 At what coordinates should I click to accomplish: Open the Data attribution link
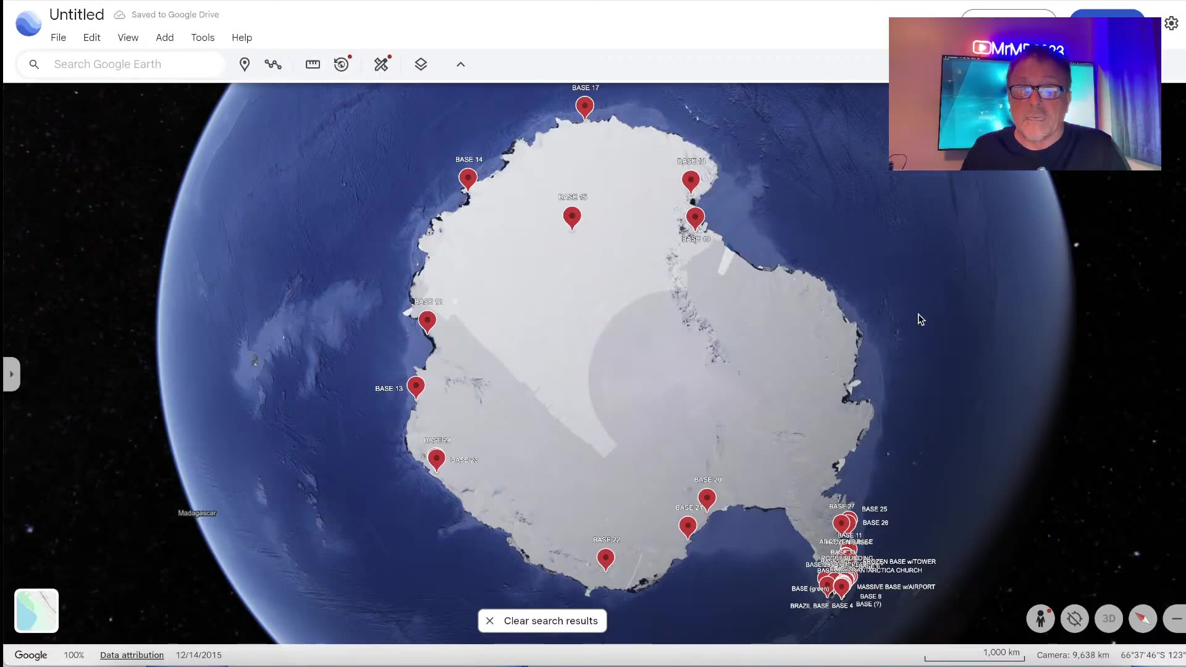tap(132, 655)
